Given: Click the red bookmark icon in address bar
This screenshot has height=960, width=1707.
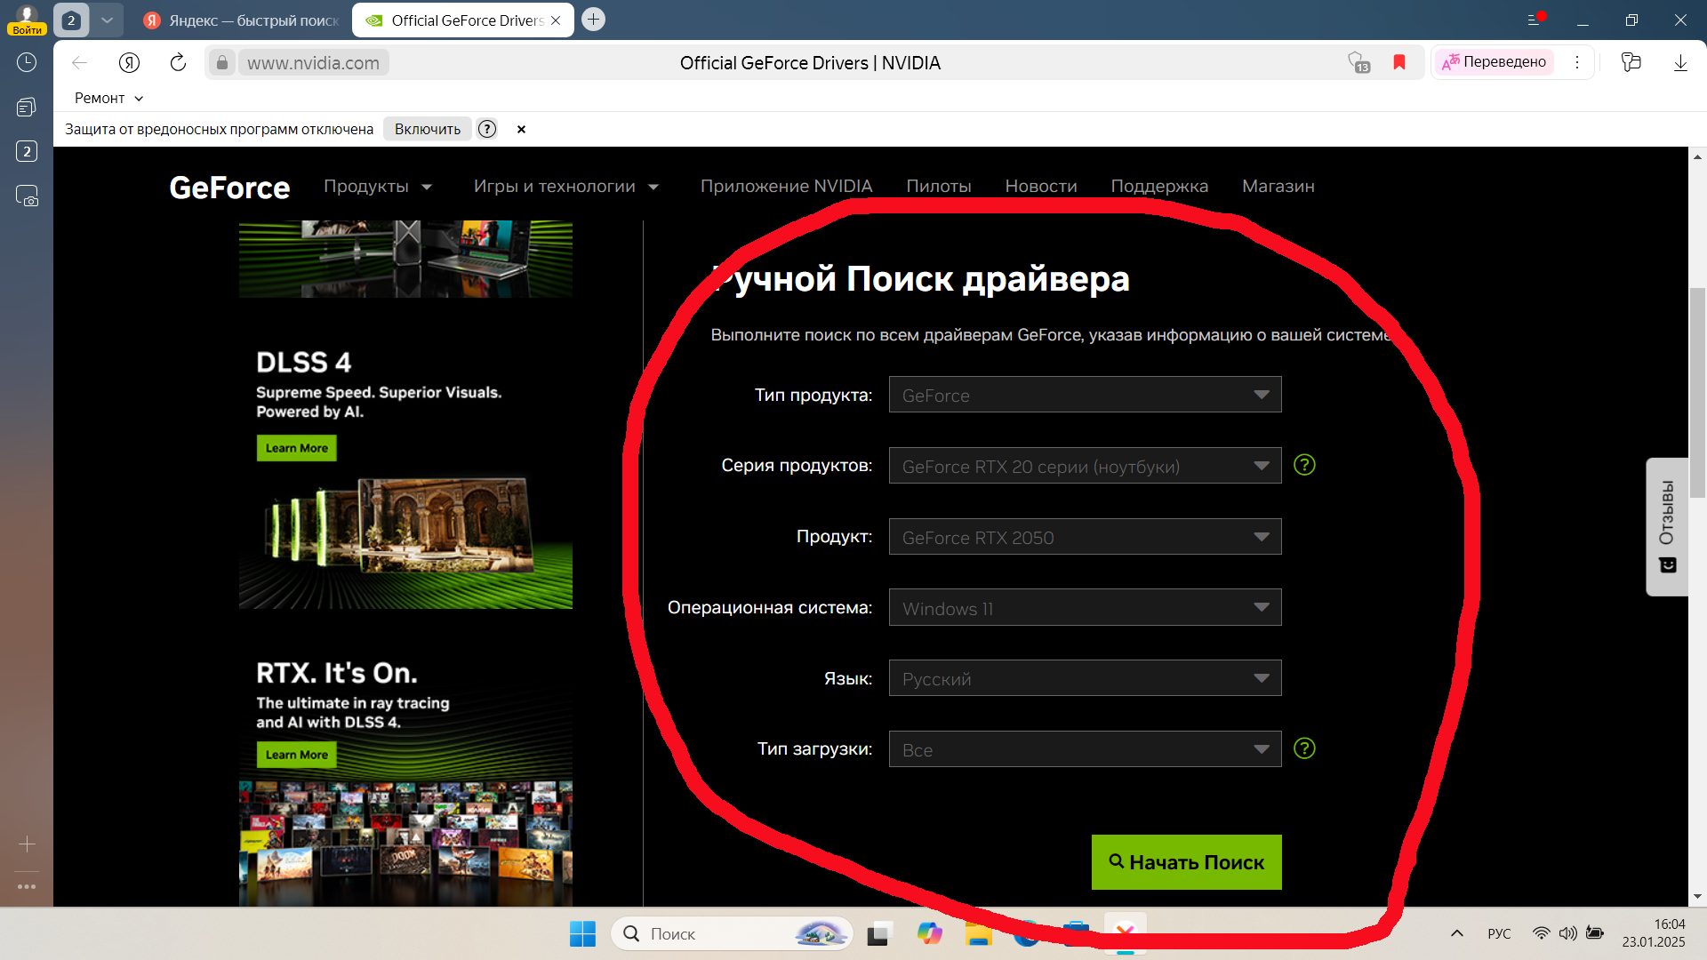Looking at the screenshot, I should pyautogui.click(x=1399, y=62).
